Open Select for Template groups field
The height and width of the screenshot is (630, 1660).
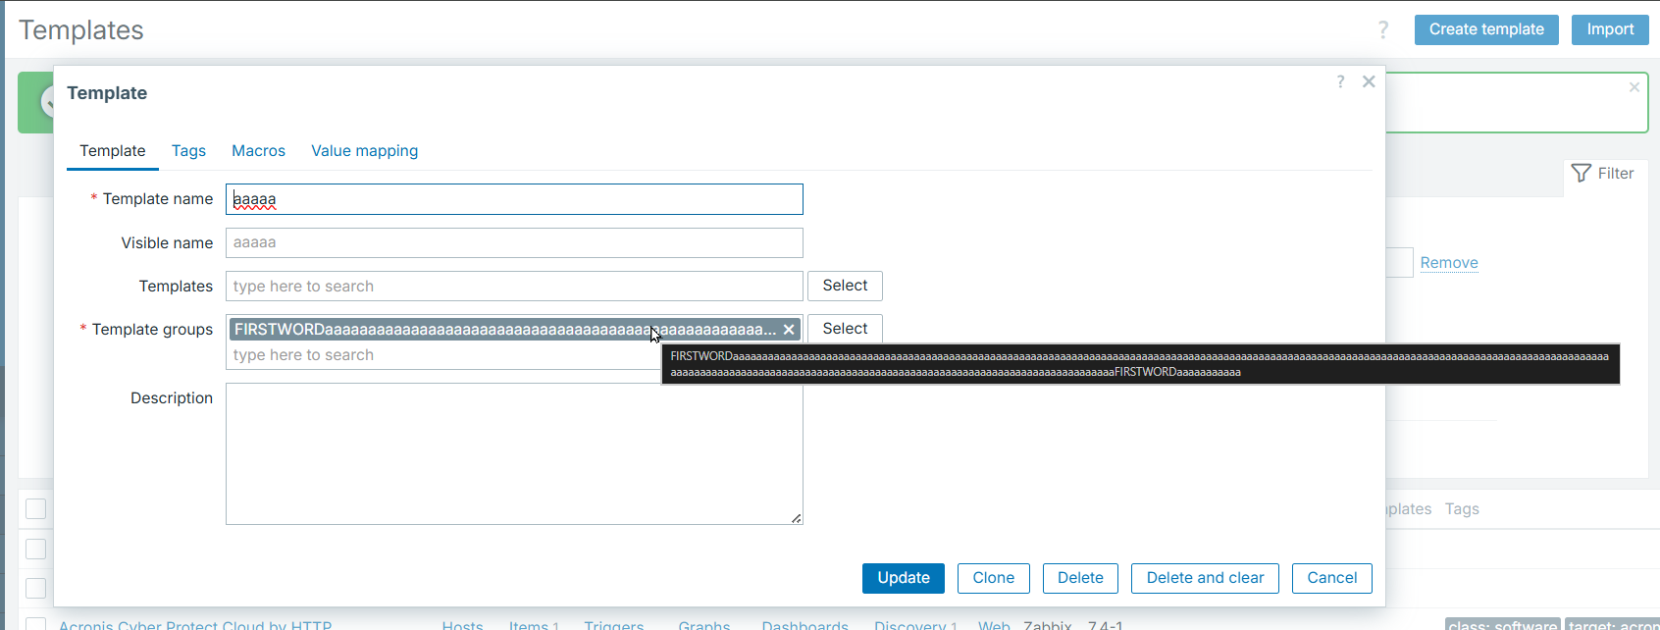(x=845, y=329)
